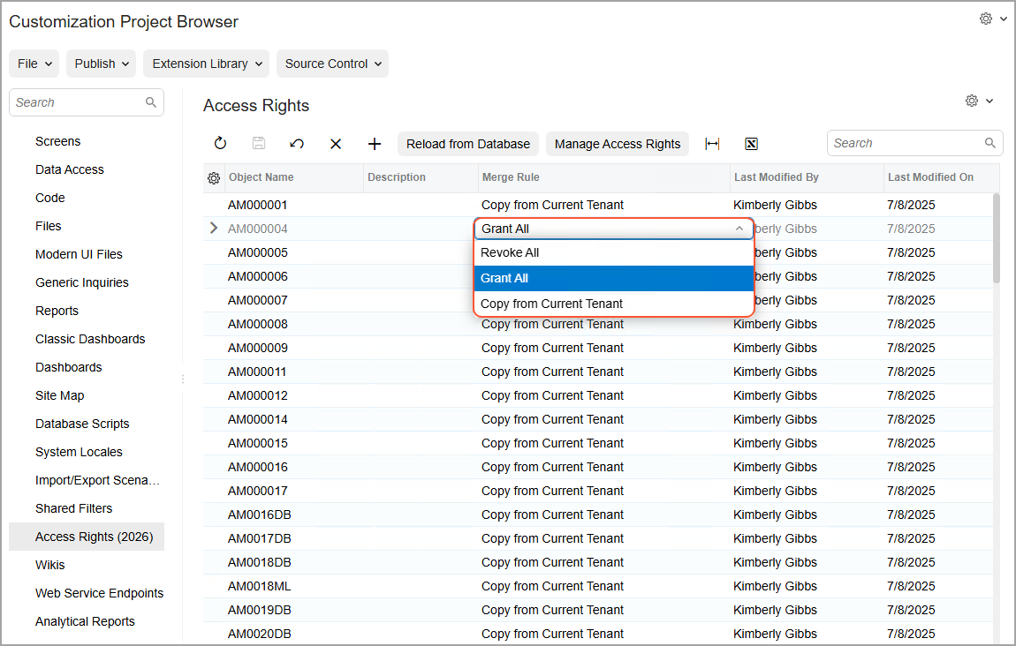Open the Source Control menu
This screenshot has width=1016, height=646.
(332, 64)
